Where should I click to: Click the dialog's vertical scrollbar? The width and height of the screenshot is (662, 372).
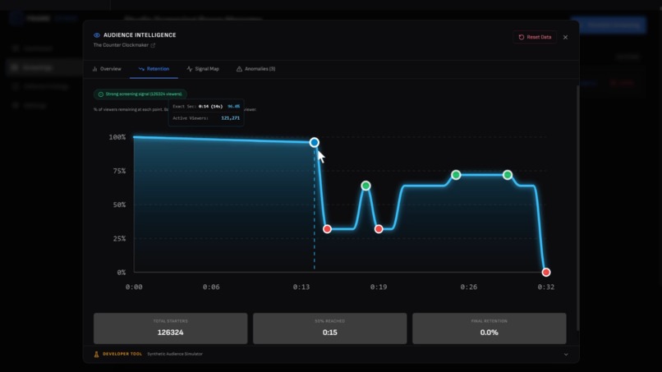pyautogui.click(x=577, y=208)
